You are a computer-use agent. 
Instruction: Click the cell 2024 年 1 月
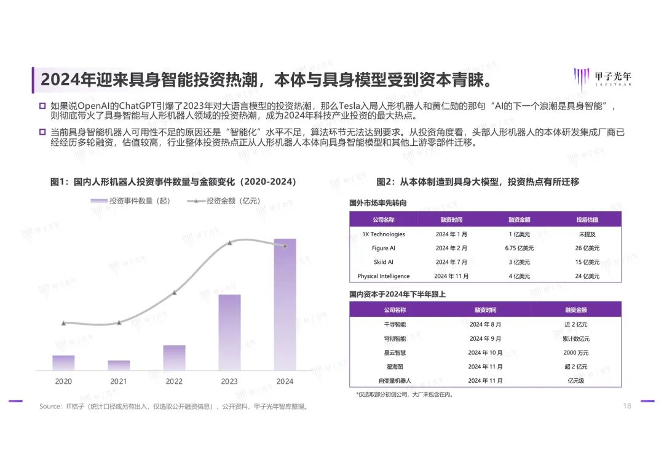coord(451,234)
